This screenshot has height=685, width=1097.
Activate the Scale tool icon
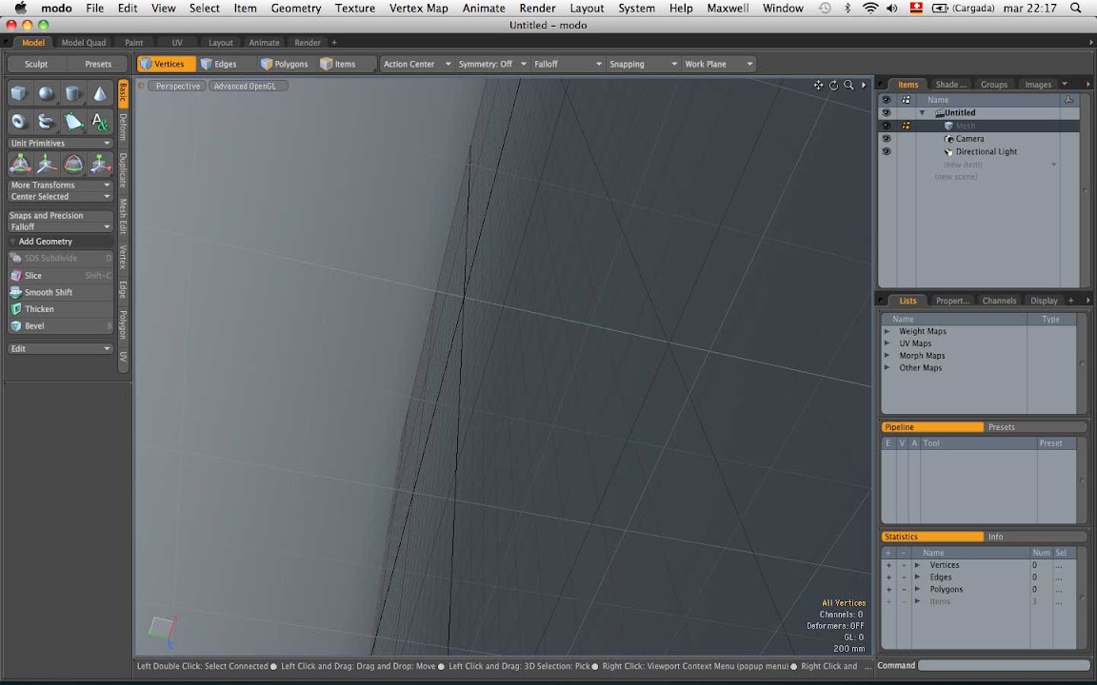[100, 165]
